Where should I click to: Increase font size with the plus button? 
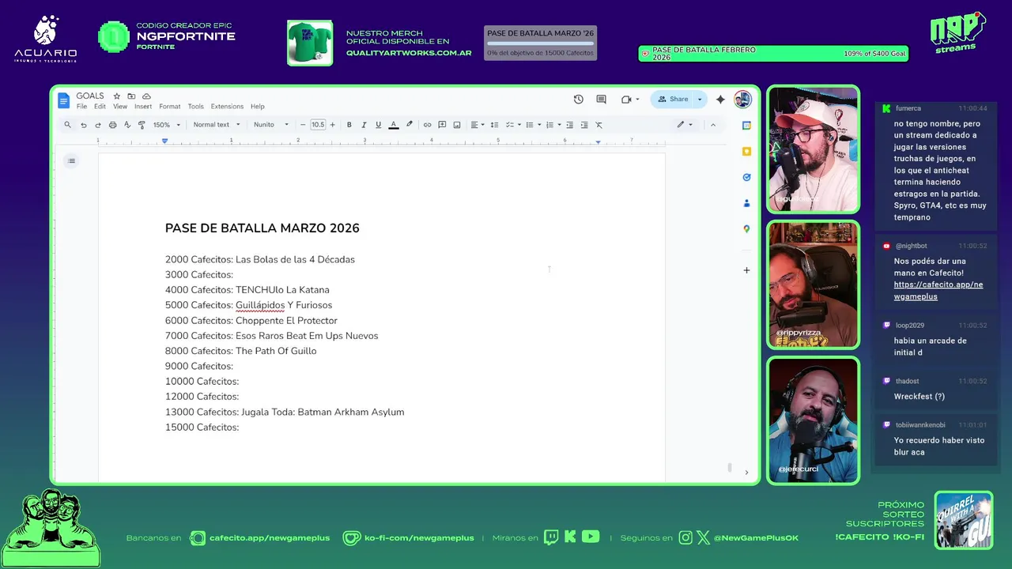click(332, 125)
